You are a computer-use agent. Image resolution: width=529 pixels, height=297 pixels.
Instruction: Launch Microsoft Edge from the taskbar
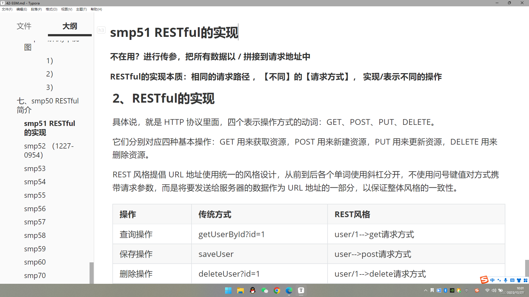[x=289, y=290]
